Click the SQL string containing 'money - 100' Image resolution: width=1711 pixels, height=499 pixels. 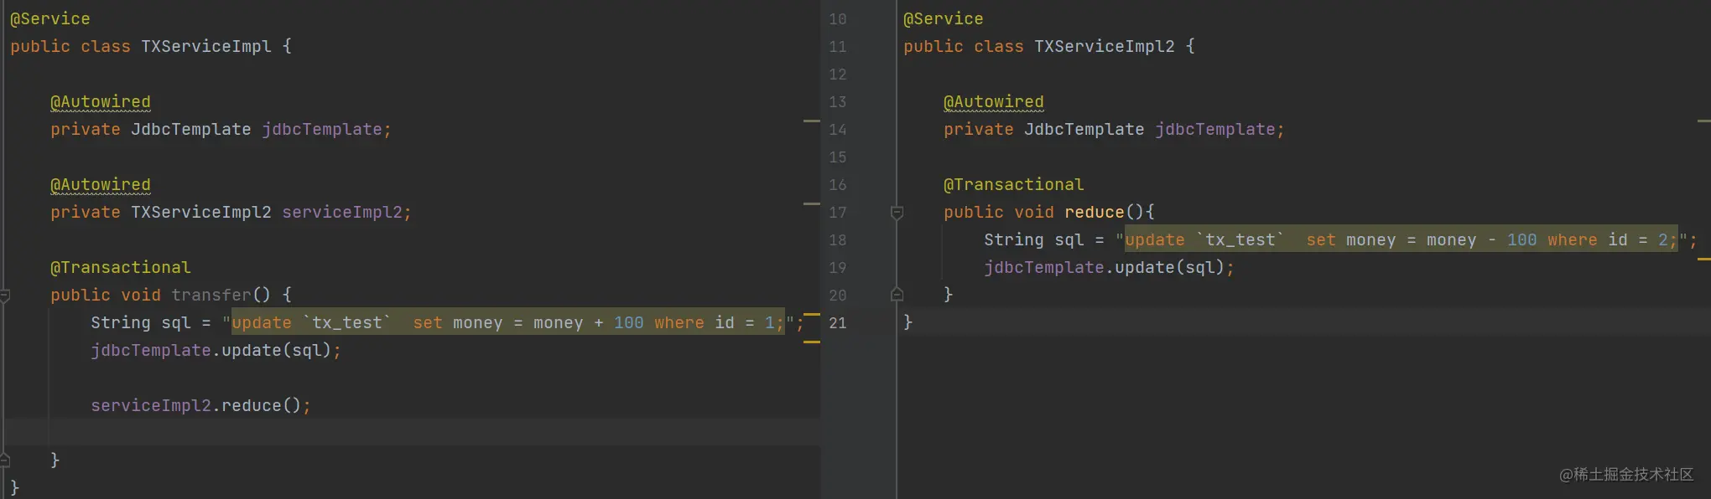pos(1402,240)
